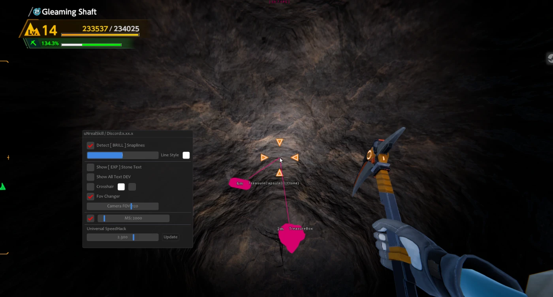Viewport: 553px width, 297px height.
Task: Click the "134.3%" pickaxe percentage
Action: tap(50, 43)
